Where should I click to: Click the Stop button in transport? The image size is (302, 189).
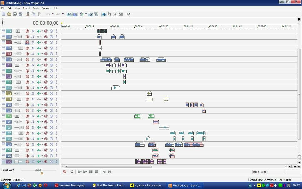coord(97,172)
